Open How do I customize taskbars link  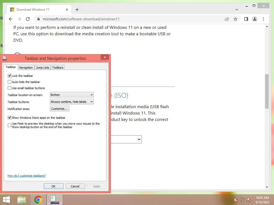point(26,176)
